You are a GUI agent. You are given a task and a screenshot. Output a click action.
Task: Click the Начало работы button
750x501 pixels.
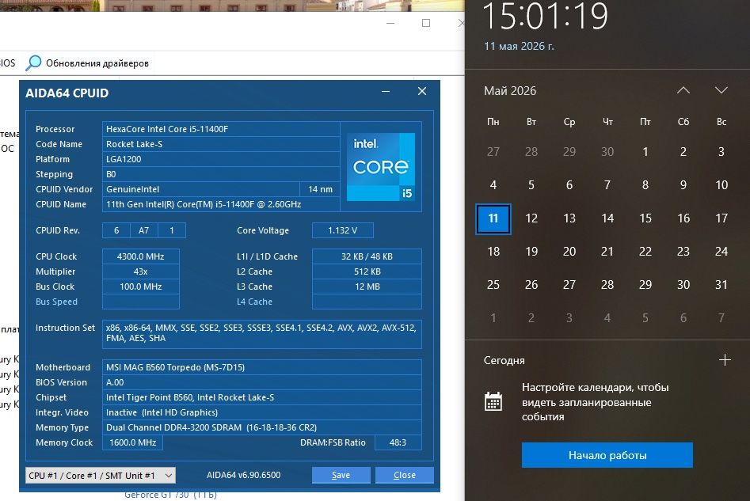(607, 455)
